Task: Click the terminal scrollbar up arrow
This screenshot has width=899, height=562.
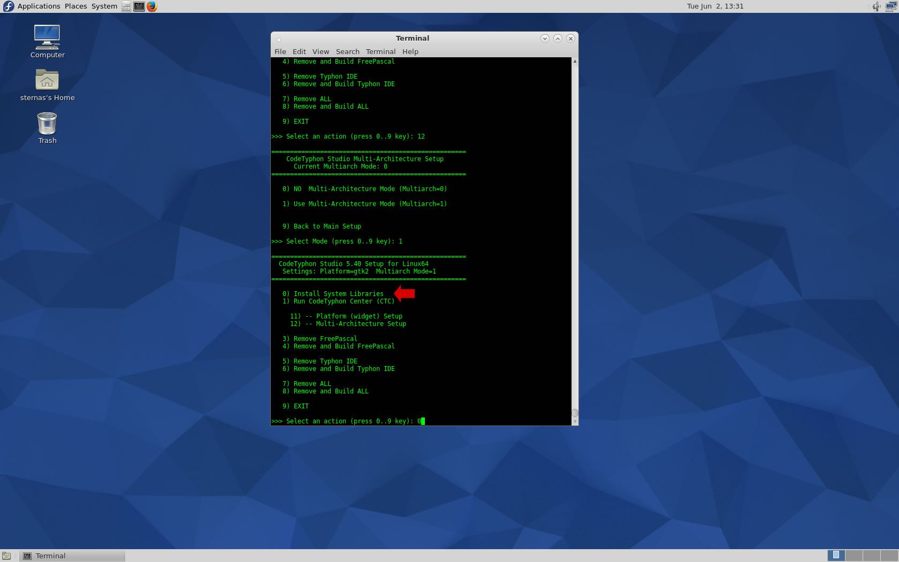Action: click(x=575, y=61)
